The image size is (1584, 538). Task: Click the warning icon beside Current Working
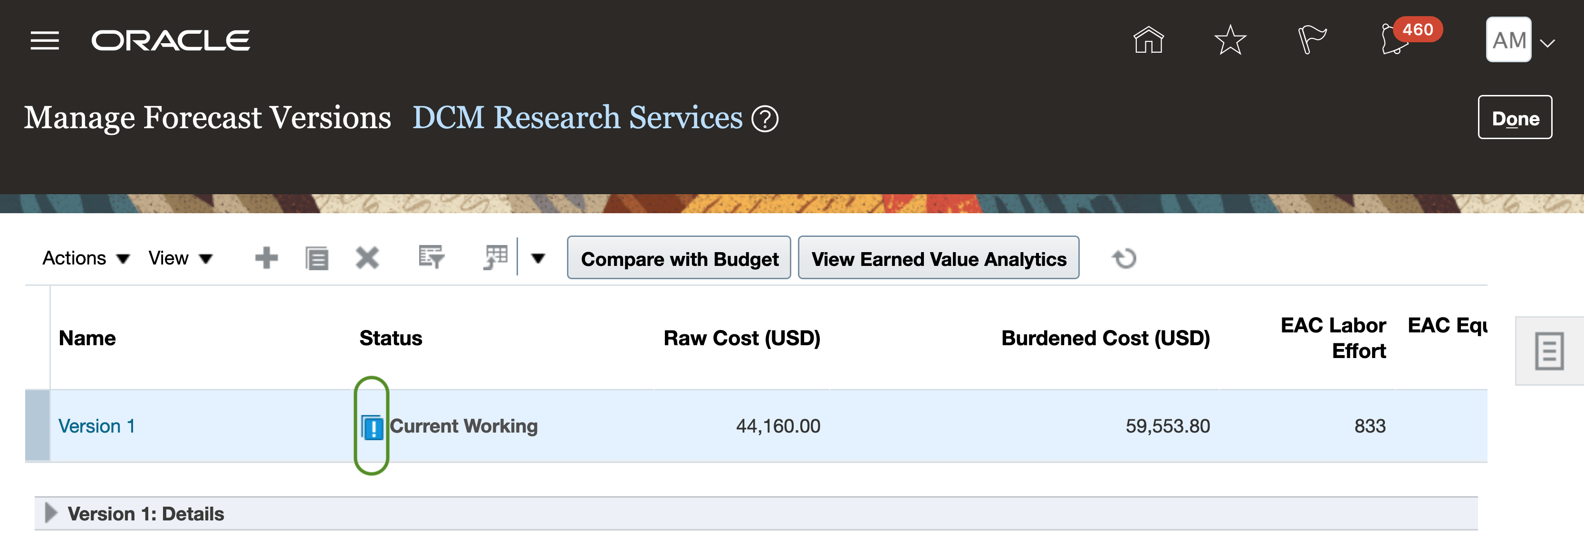coord(372,427)
